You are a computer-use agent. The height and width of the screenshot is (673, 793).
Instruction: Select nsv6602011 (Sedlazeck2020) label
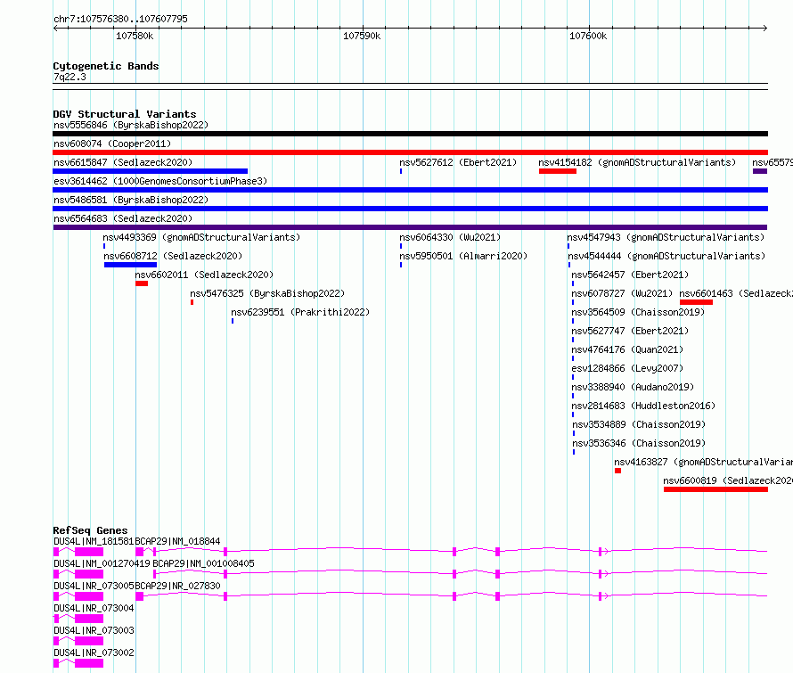(x=204, y=275)
